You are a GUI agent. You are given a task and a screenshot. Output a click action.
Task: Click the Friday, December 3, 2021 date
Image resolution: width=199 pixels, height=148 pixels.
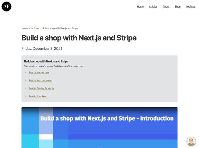coord(42,49)
